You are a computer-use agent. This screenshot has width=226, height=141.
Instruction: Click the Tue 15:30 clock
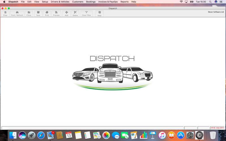pos(201,2)
